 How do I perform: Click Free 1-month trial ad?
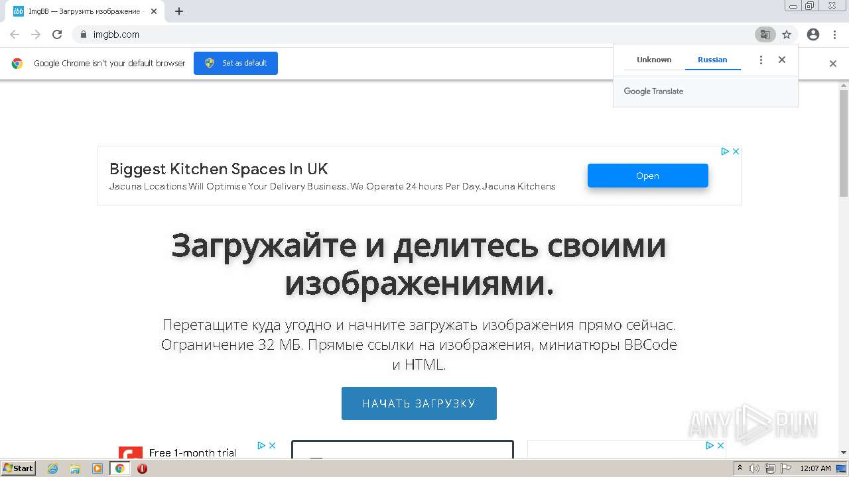(x=192, y=452)
